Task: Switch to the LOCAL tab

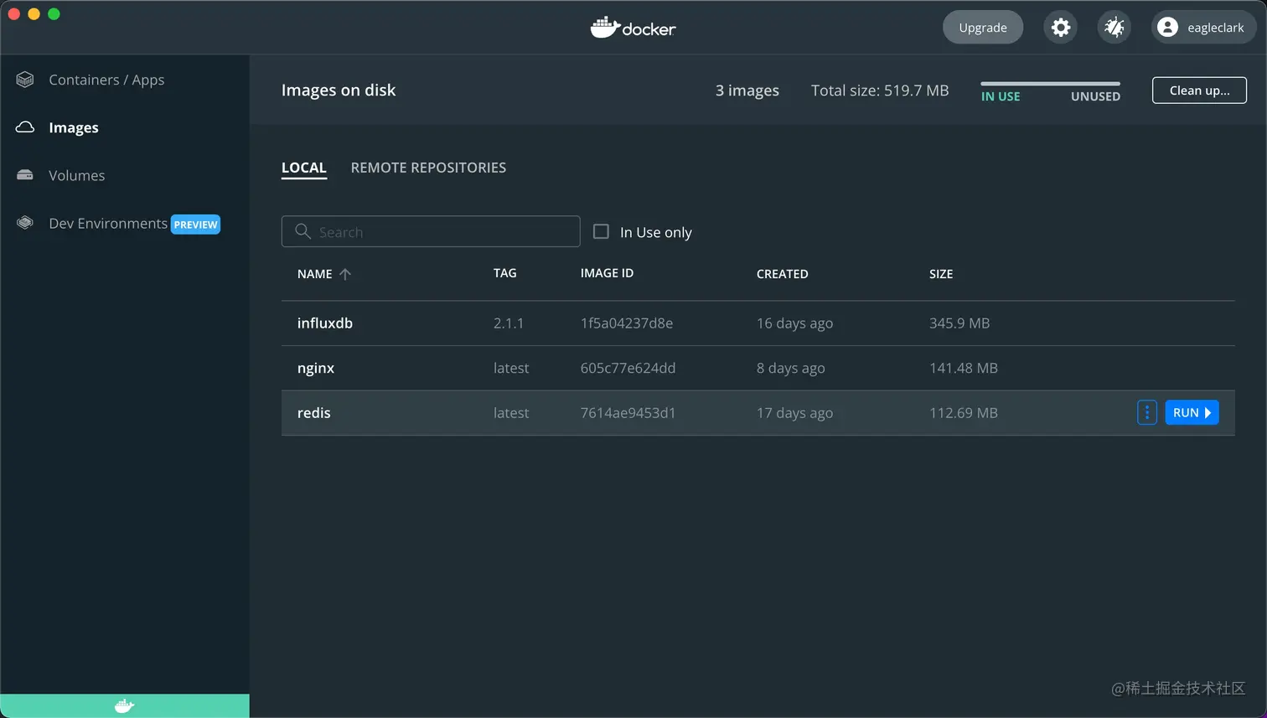Action: pos(304,168)
